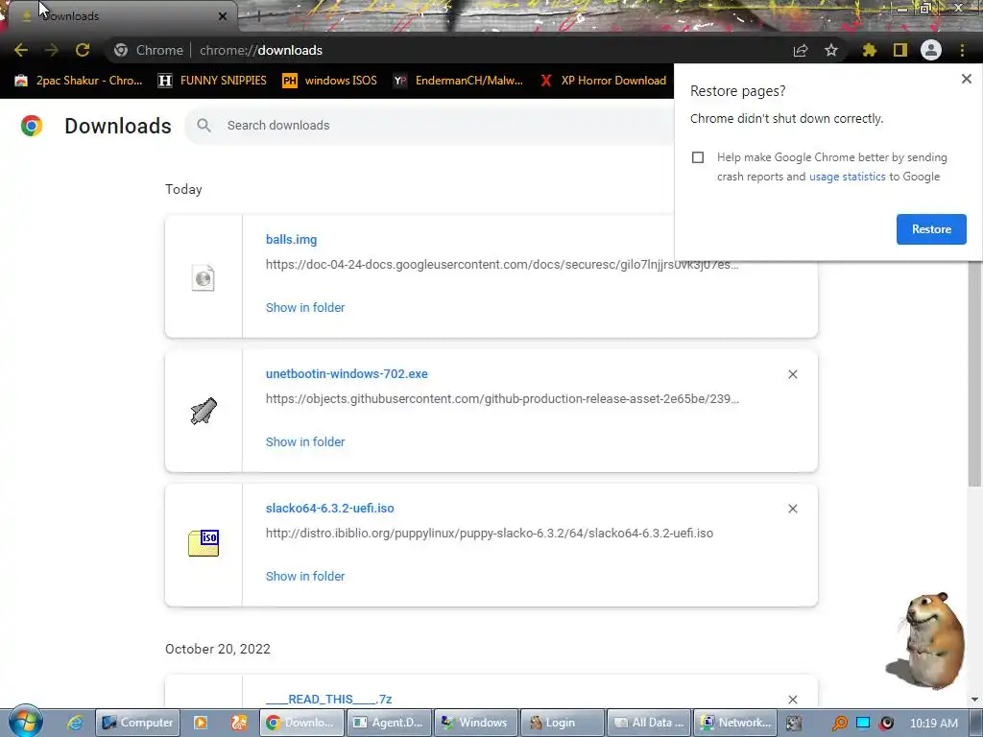This screenshot has height=737, width=983.
Task: Click the googleusercontent URL text for balls.img
Action: pyautogui.click(x=502, y=265)
